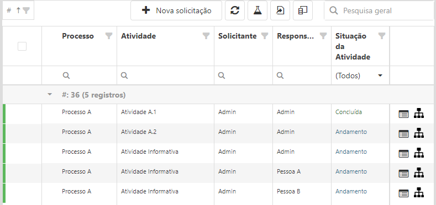The image size is (436, 205).
Task: Click the export document icon button
Action: pyautogui.click(x=280, y=10)
